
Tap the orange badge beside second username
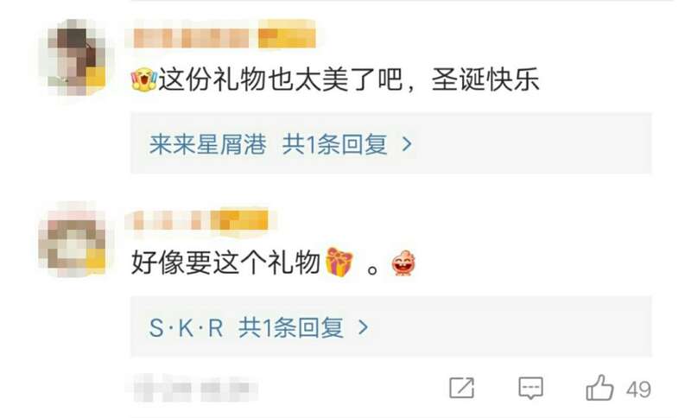coord(239,220)
